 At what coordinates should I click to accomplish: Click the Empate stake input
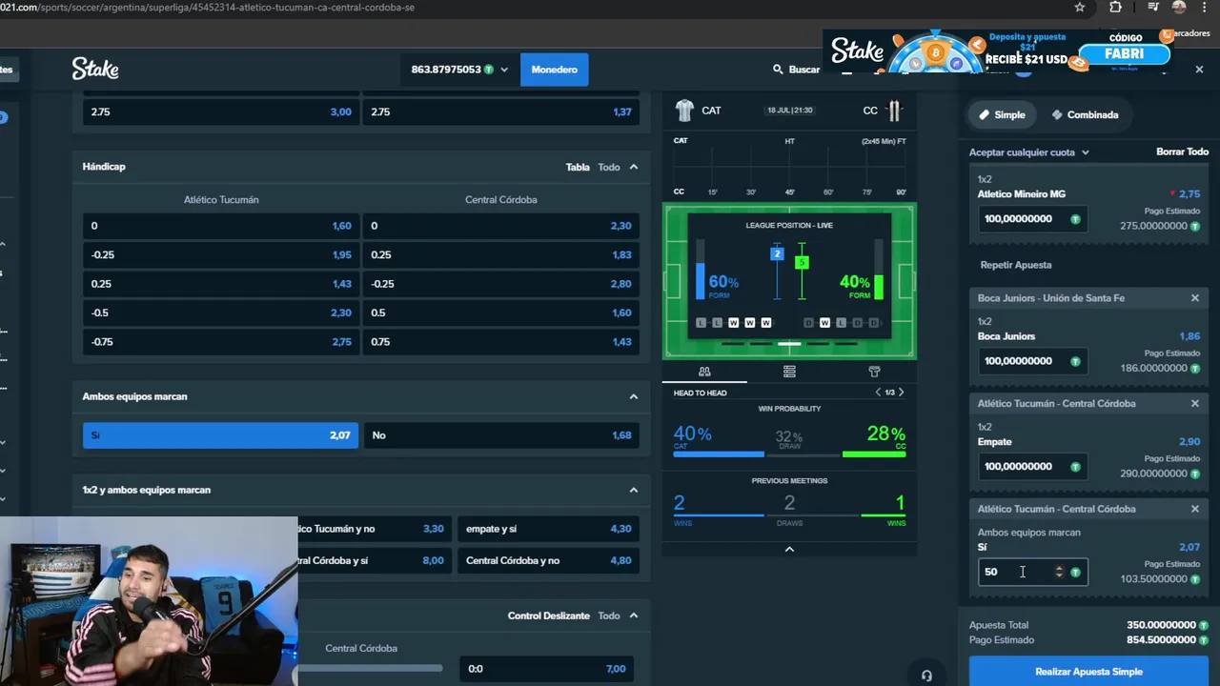(1032, 467)
